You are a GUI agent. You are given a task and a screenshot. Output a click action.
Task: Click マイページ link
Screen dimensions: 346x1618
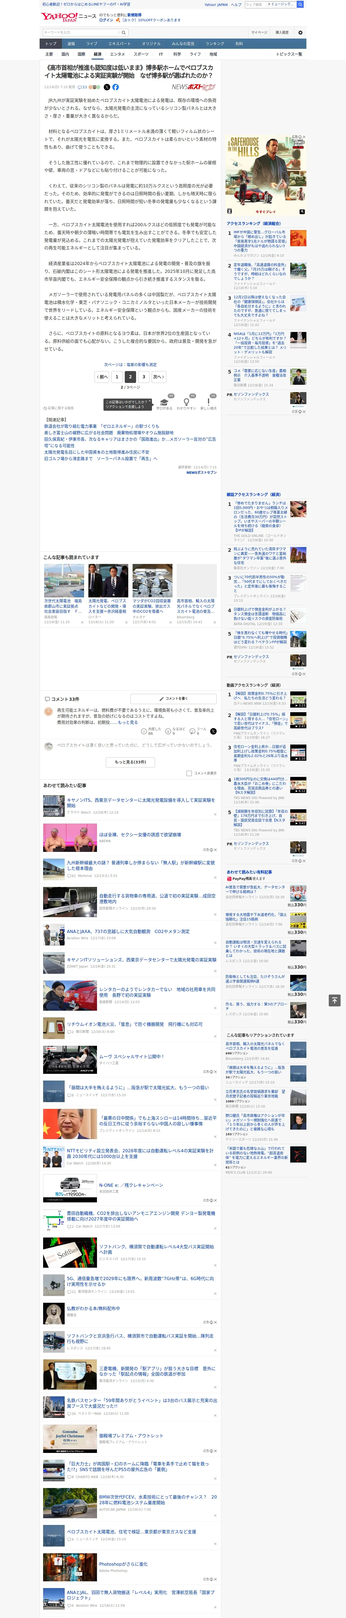point(259,32)
